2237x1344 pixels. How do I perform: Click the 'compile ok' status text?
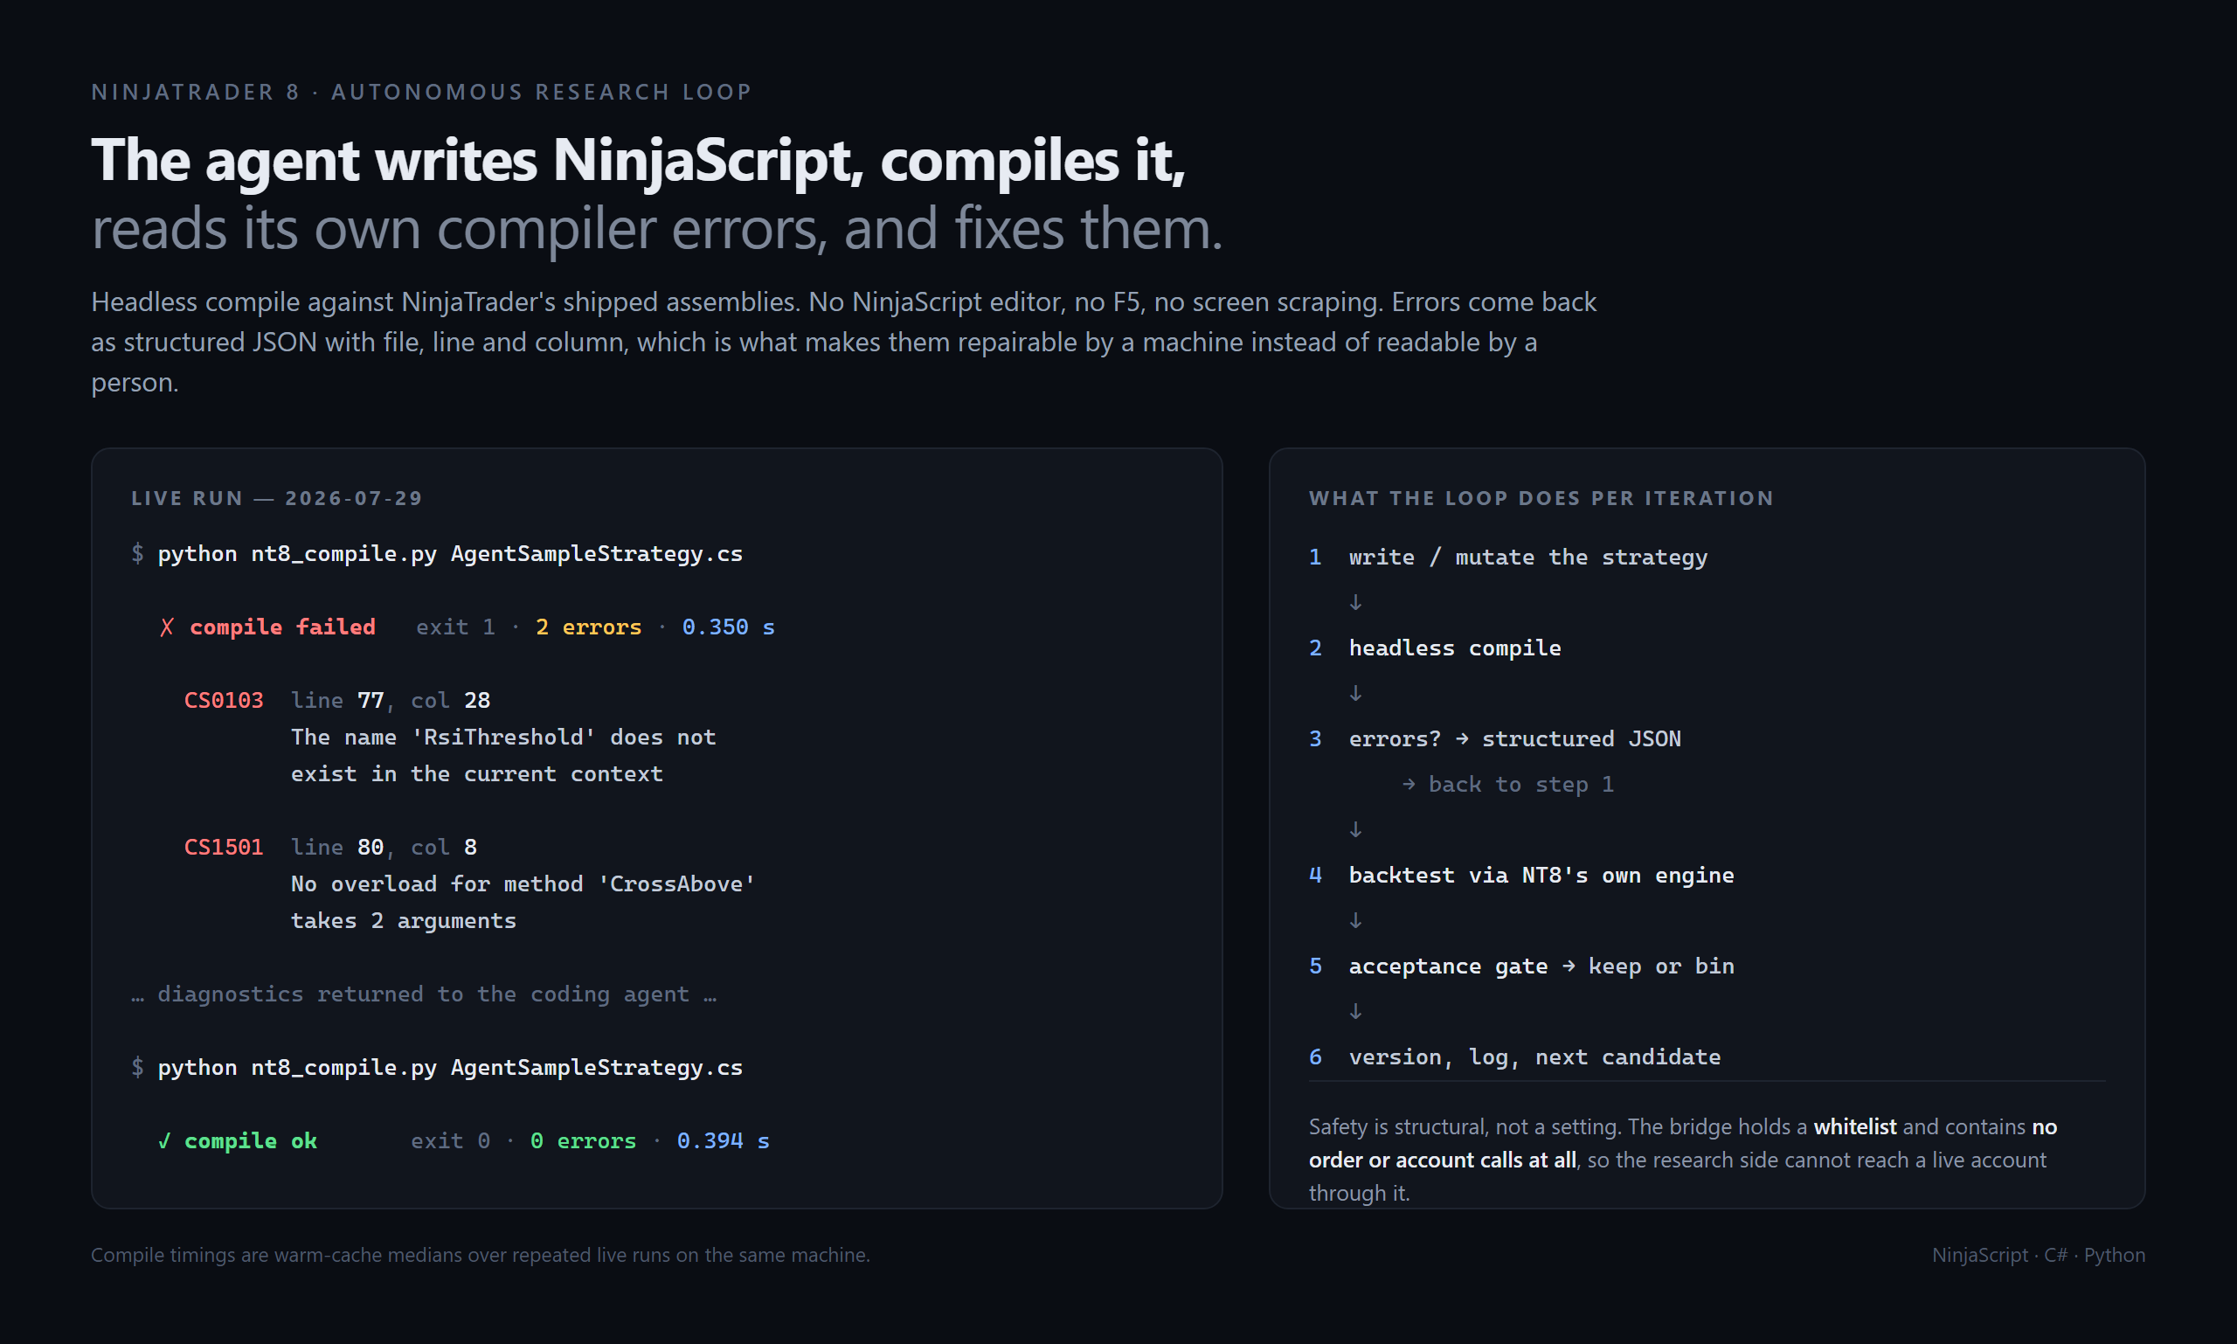coord(251,1141)
